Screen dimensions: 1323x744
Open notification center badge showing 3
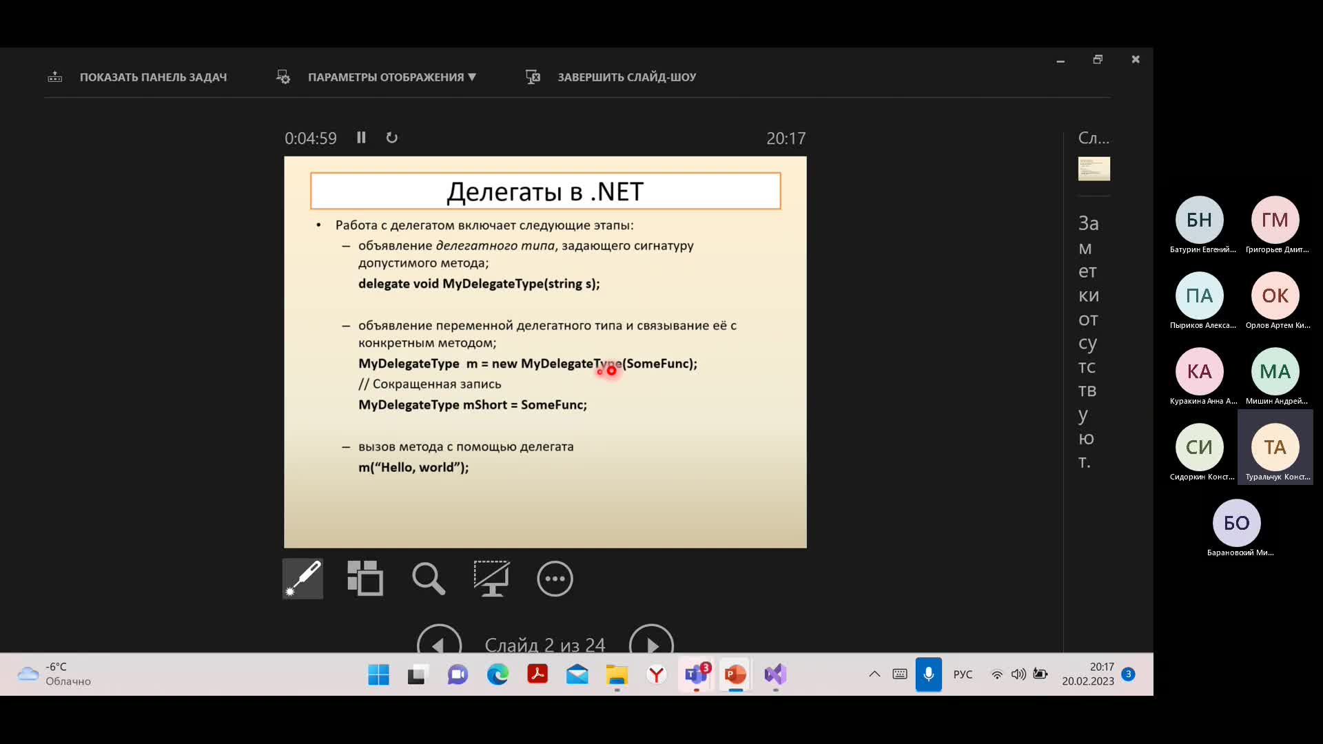click(x=1128, y=674)
